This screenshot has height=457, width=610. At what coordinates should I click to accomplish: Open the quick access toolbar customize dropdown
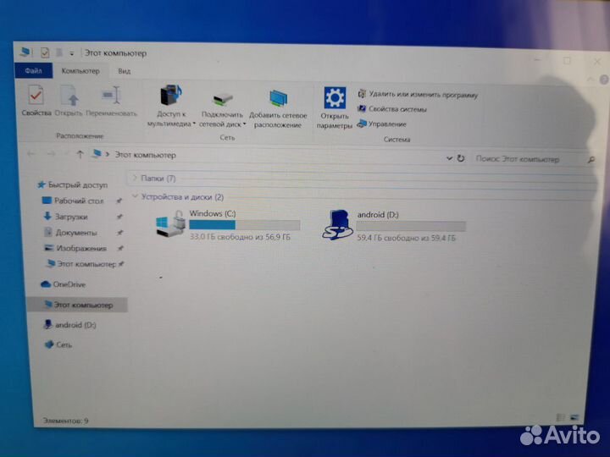[71, 53]
